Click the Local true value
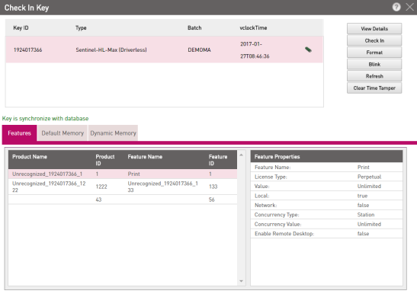The height and width of the screenshot is (294, 417). pyautogui.click(x=362, y=196)
